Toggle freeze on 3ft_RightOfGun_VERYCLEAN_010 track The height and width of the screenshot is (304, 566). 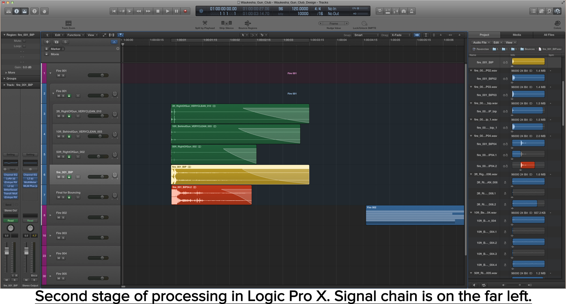point(69,116)
